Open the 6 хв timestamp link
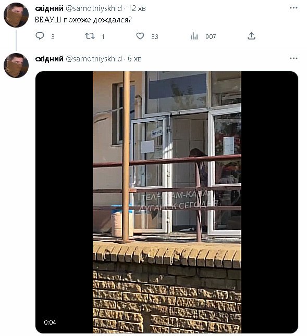Viewport: 307px width, 336px height. 135,59
